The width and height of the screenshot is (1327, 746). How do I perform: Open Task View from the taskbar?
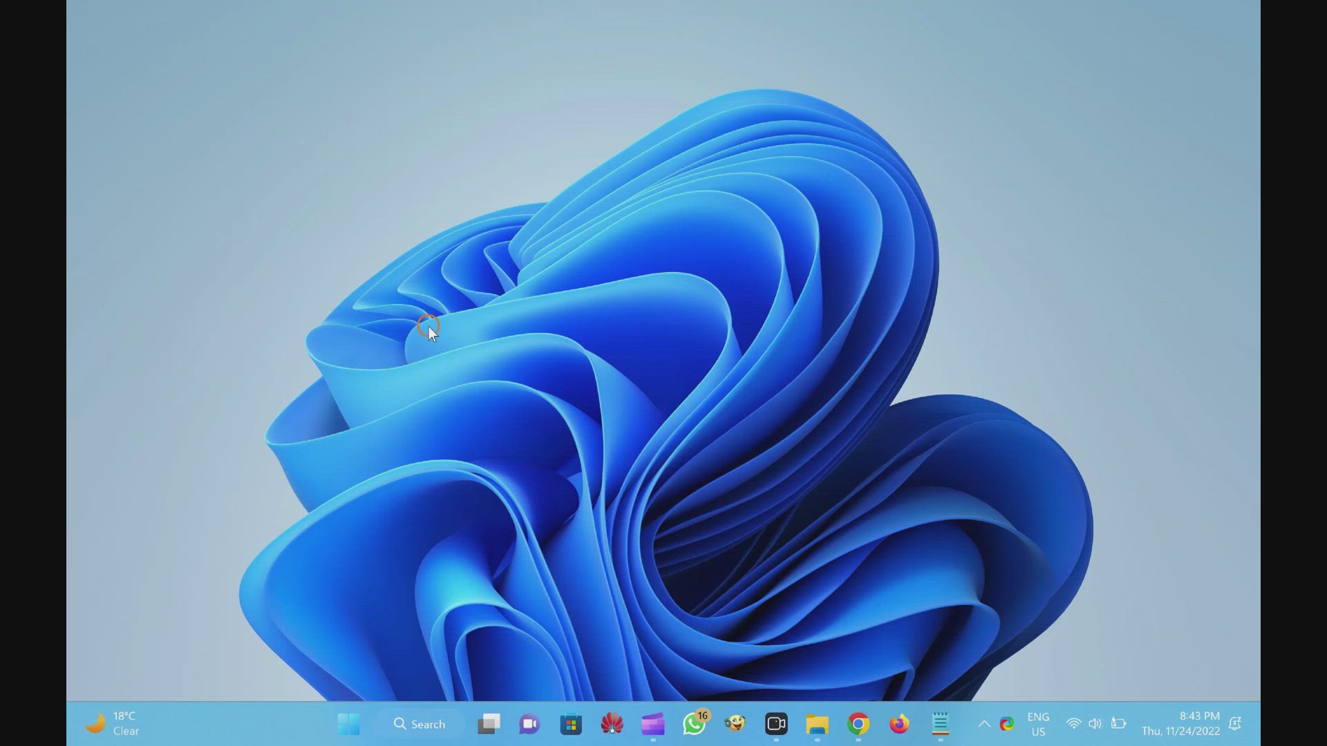pos(489,724)
